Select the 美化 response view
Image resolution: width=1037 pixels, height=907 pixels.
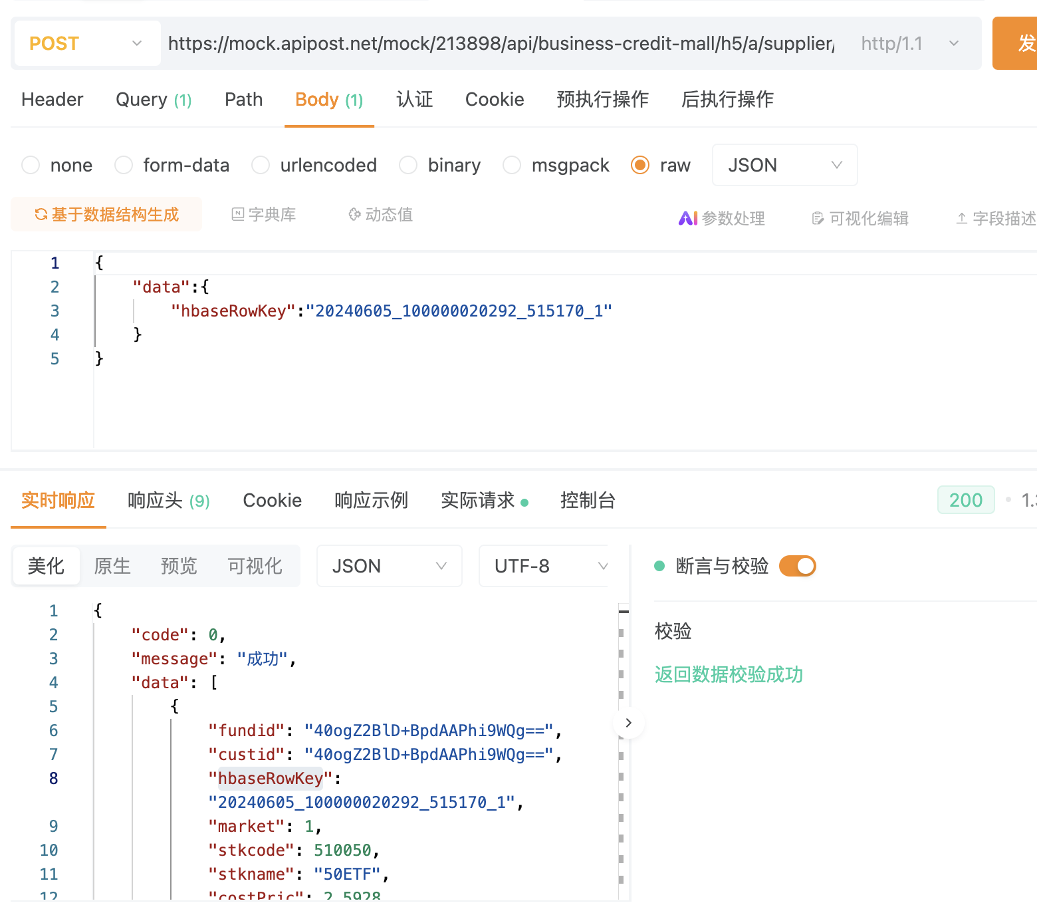46,566
